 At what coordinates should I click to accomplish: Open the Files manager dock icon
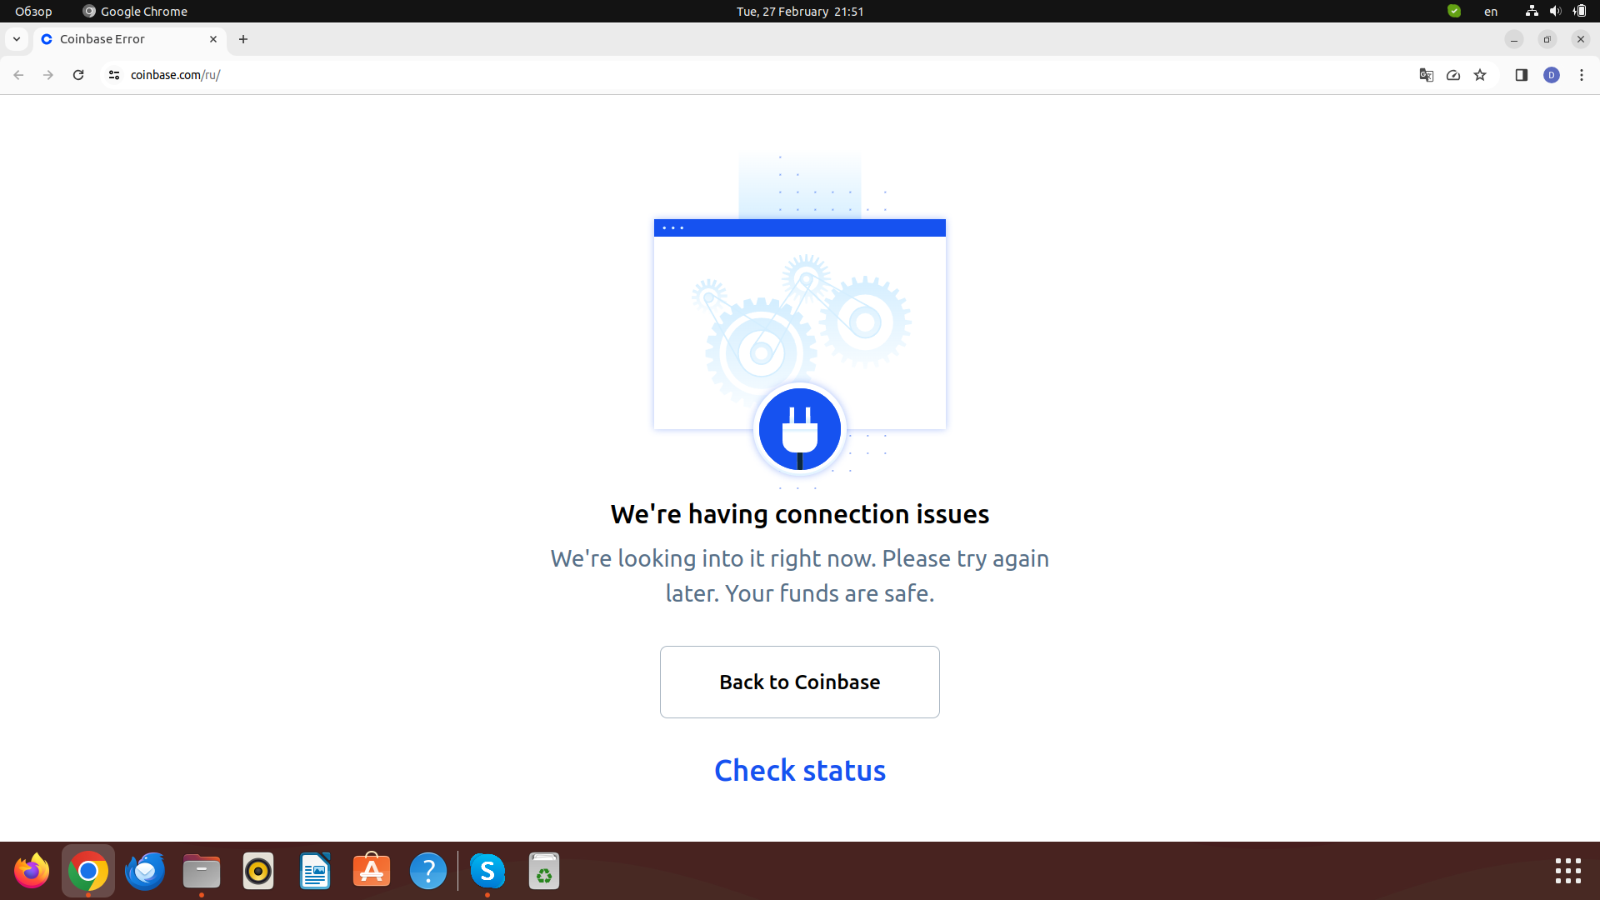pyautogui.click(x=202, y=872)
